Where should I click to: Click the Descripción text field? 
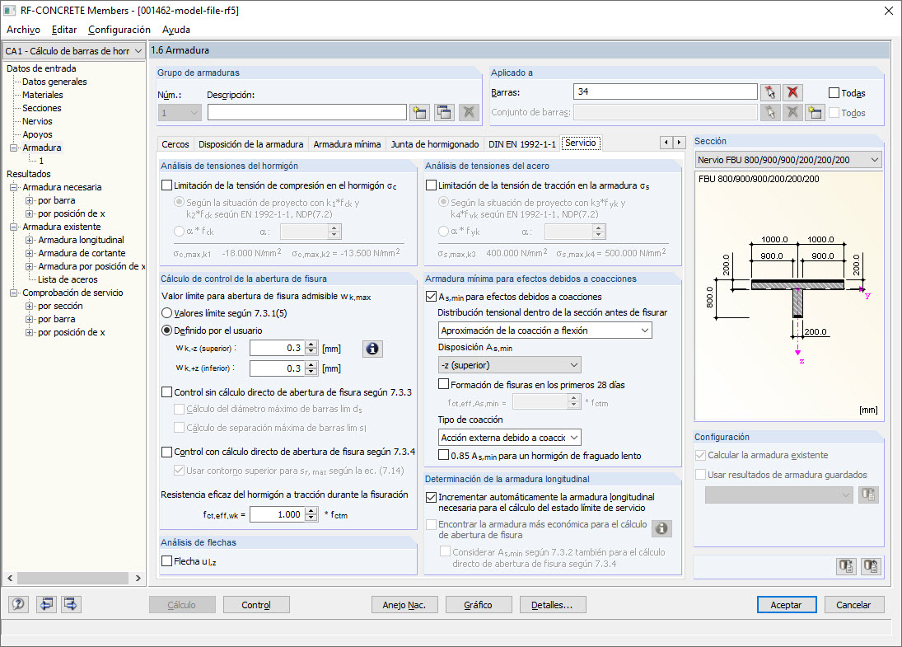pos(307,112)
